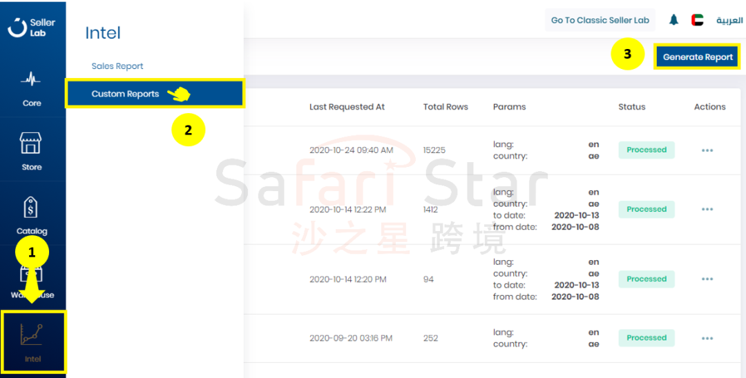
Task: Click the Intel panel heading
Action: point(103,33)
